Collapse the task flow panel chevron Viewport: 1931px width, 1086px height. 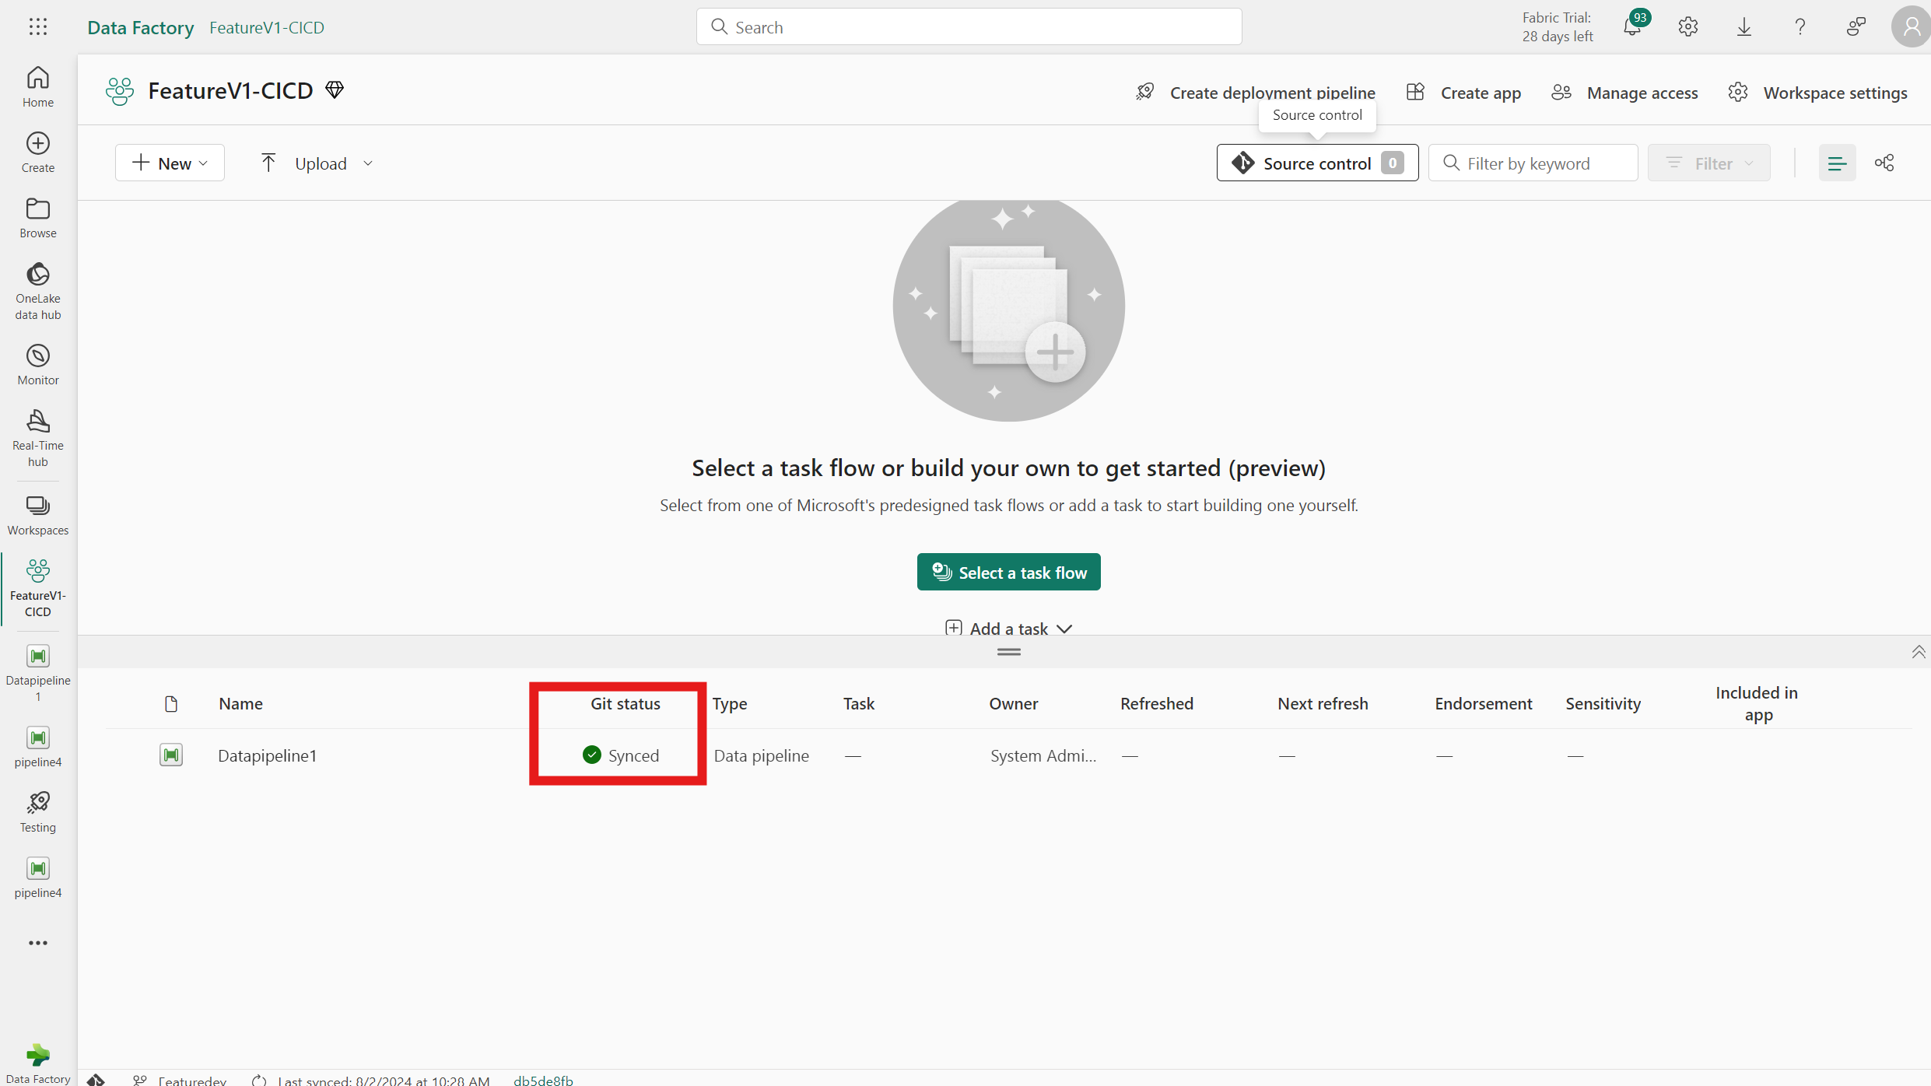click(x=1919, y=652)
